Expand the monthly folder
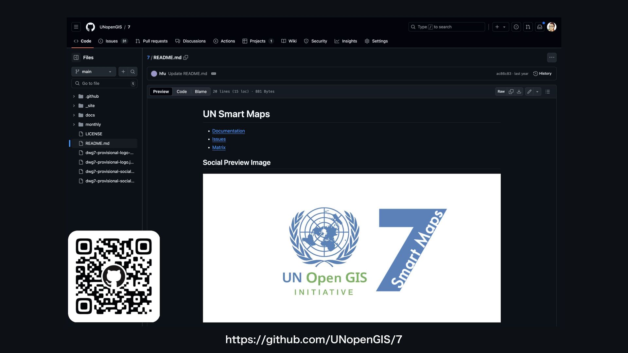 [74, 125]
